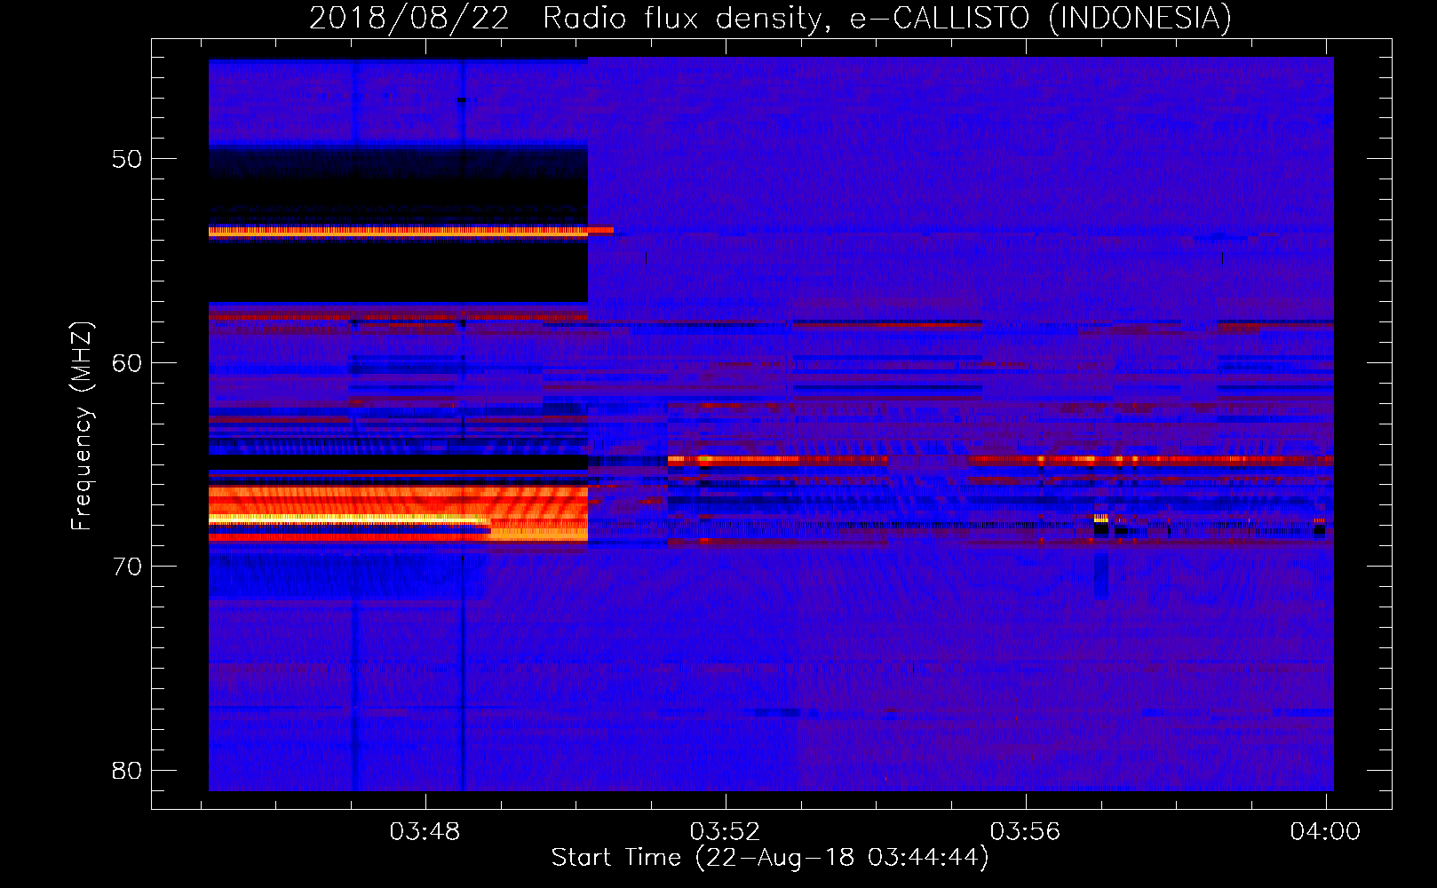Click the bright yellow emission band near 68 MHz
Viewport: 1437px width, 888px height.
348,519
